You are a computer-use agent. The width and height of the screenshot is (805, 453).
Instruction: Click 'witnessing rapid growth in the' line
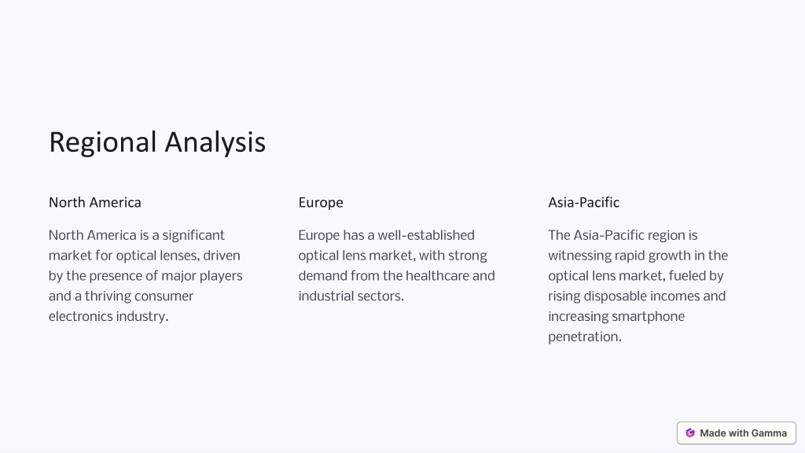point(638,256)
